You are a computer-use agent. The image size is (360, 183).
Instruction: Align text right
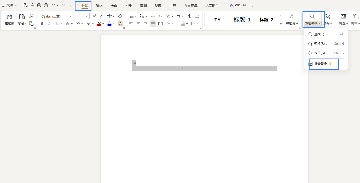[146, 24]
